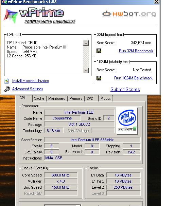174x206 pixels.
Task: Switch to the About tab
Action: tap(106, 98)
